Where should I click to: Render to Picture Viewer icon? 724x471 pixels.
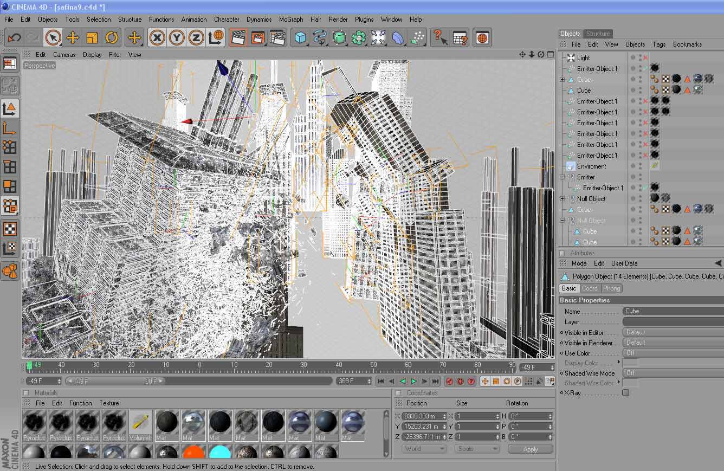(x=258, y=37)
